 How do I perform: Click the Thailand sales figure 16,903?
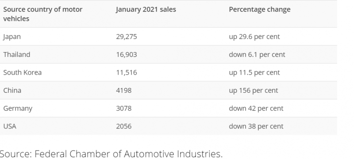(x=127, y=54)
